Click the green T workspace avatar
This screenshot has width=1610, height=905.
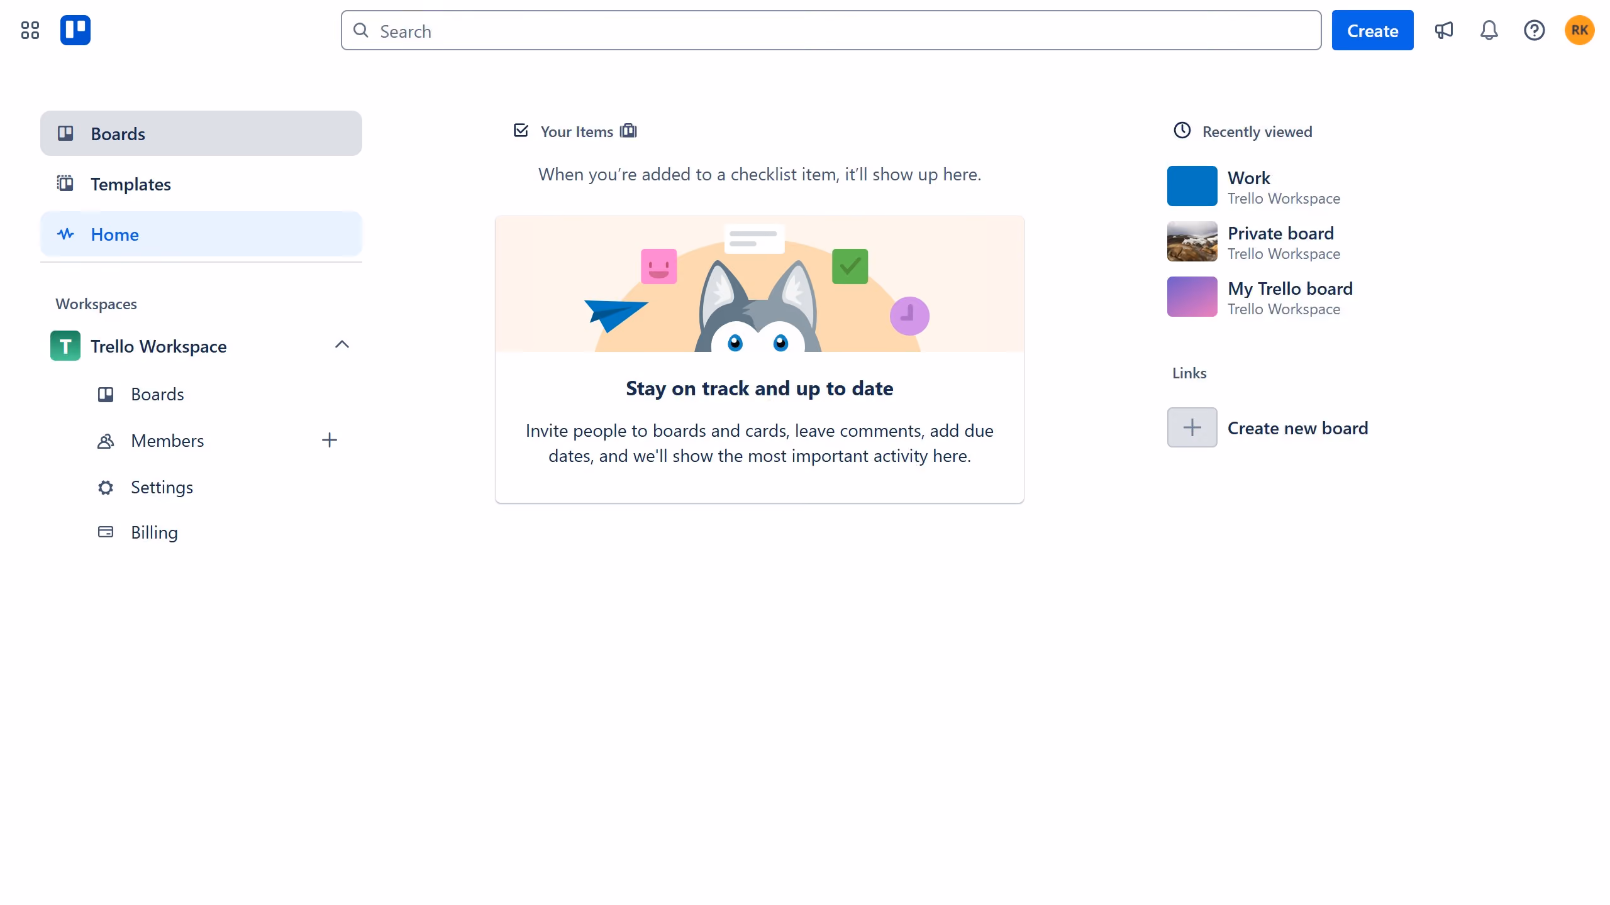point(65,346)
